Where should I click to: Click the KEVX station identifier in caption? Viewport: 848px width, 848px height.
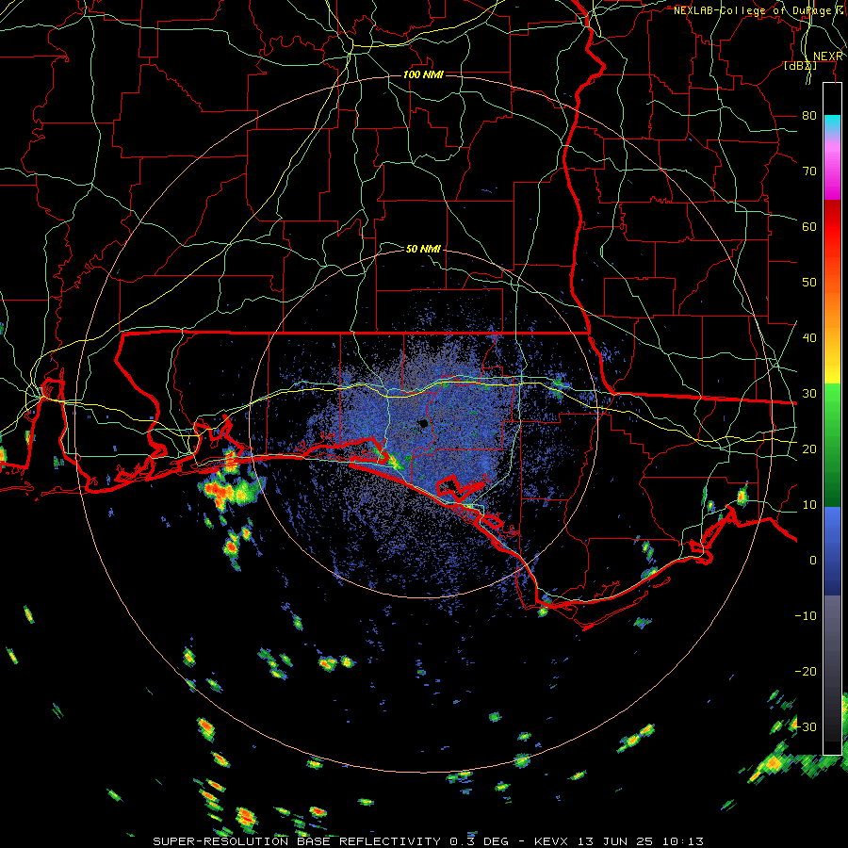click(x=551, y=841)
